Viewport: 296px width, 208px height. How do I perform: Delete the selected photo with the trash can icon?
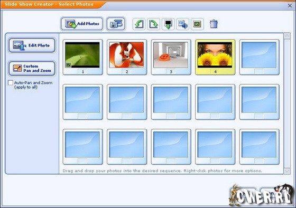[x=214, y=24]
